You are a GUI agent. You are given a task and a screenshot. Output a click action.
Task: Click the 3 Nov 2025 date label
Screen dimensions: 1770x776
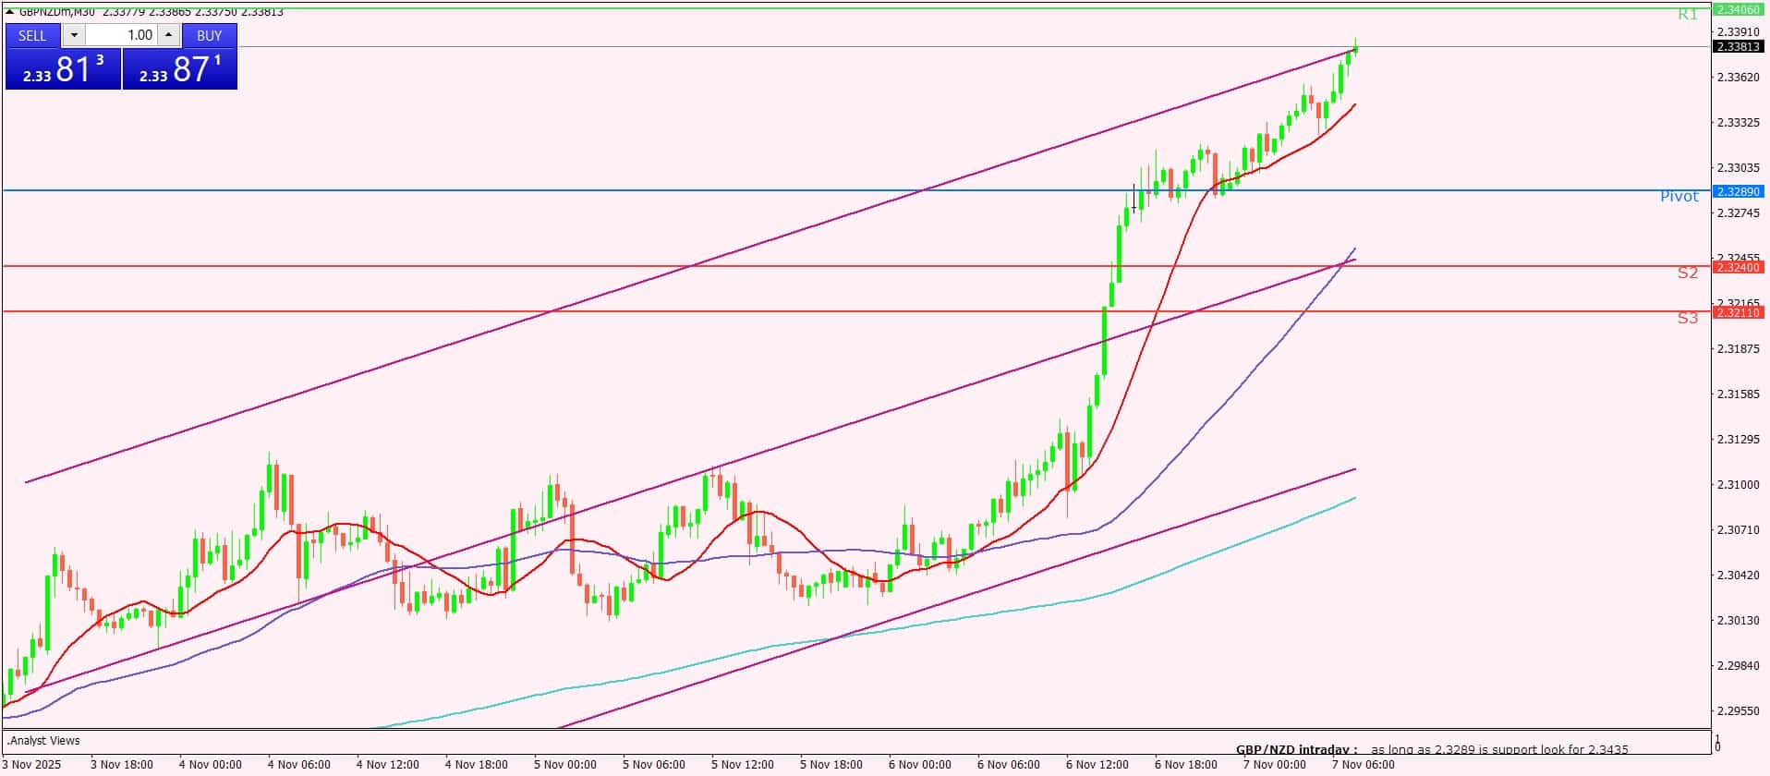32,765
